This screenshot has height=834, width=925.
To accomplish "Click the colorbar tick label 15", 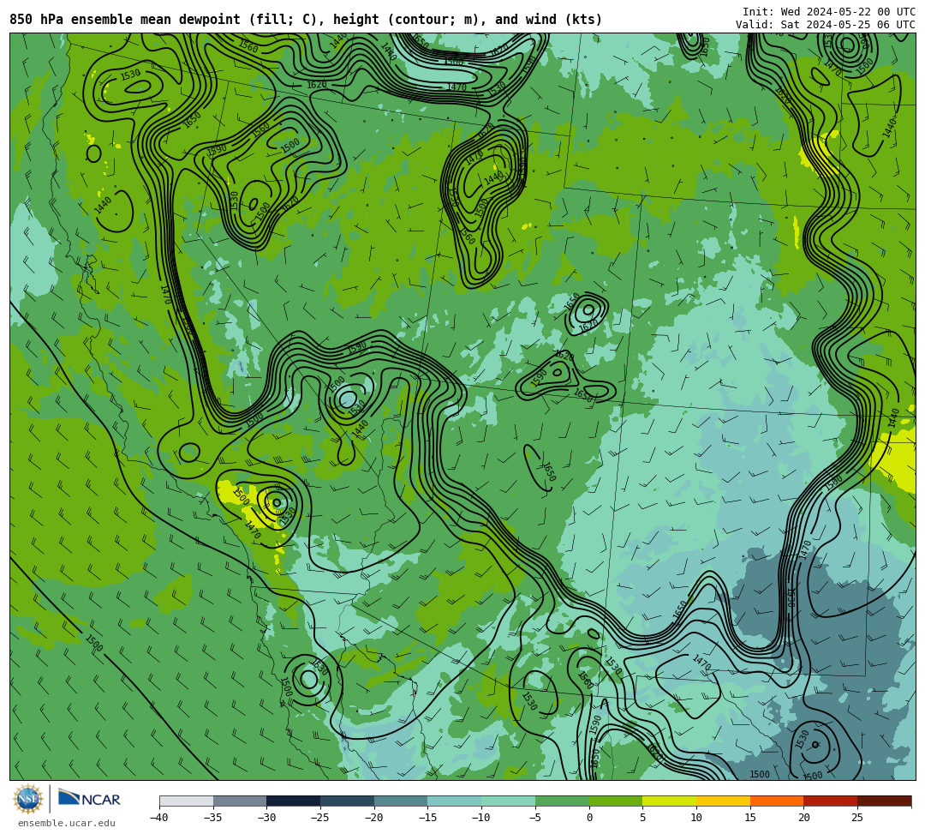I will point(749,818).
